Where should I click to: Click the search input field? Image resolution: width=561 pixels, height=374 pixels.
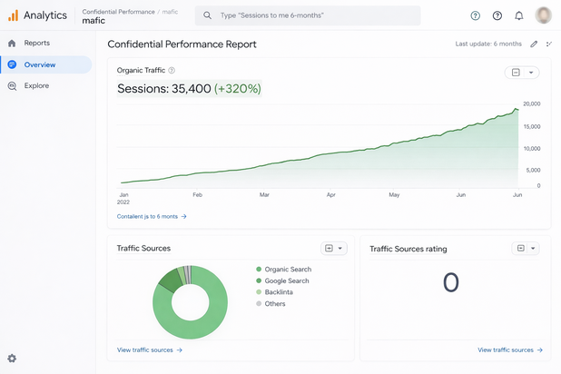coord(309,15)
